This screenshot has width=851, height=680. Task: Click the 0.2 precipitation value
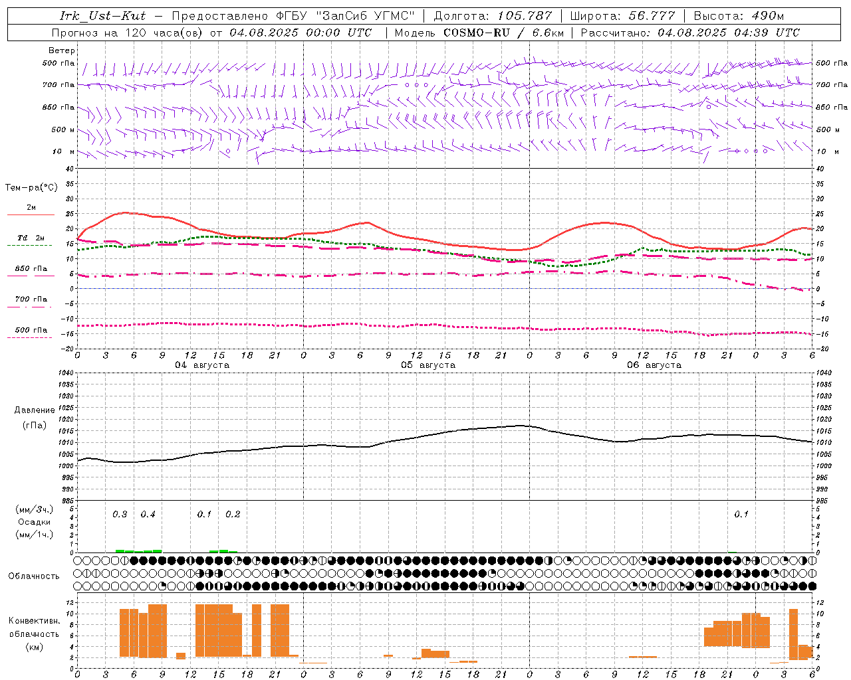(233, 515)
